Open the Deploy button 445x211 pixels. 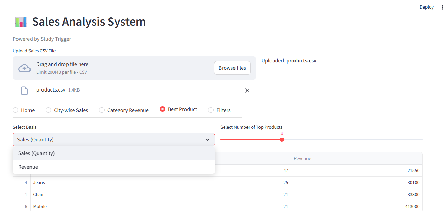click(x=426, y=7)
